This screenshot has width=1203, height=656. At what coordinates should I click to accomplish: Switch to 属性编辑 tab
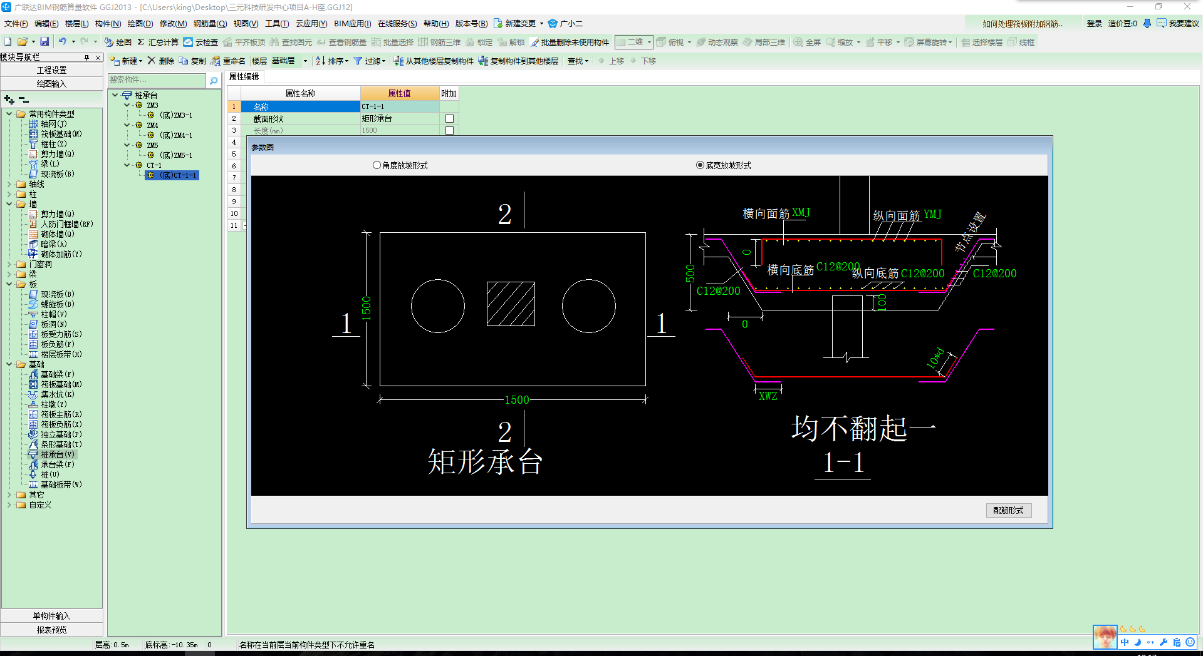[244, 76]
